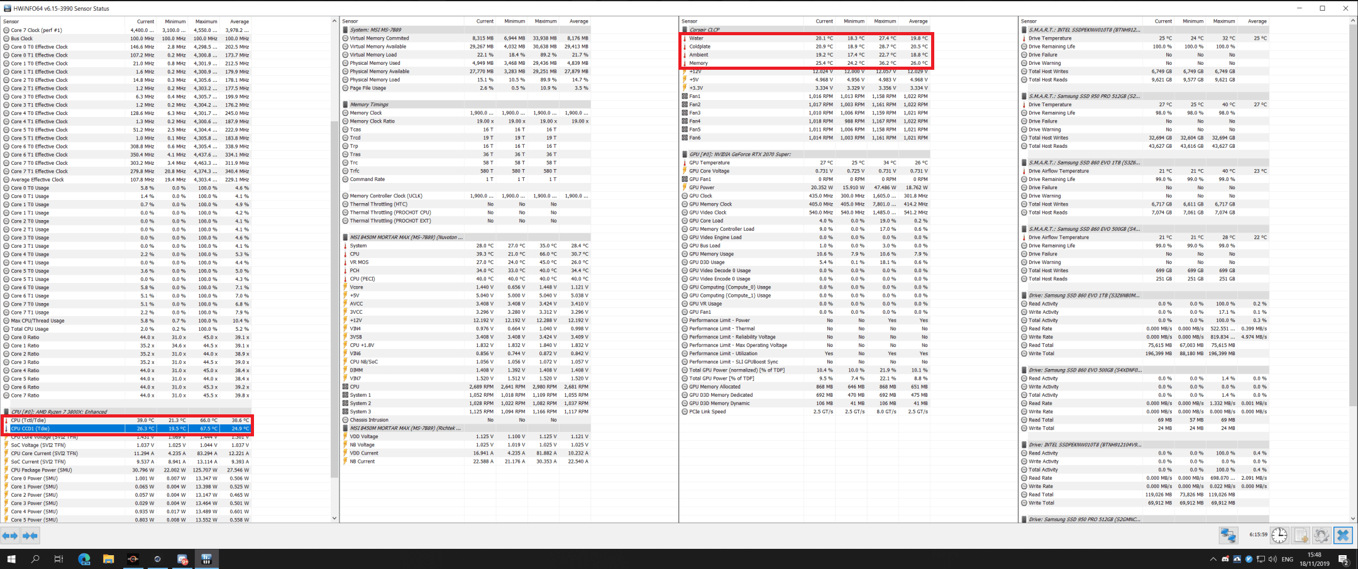This screenshot has width=1358, height=569.
Task: Select the Coldplate temperature row
Action: pos(806,47)
